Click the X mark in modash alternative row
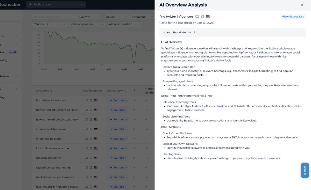This screenshot has height=190, width=311. pyautogui.click(x=134, y=158)
